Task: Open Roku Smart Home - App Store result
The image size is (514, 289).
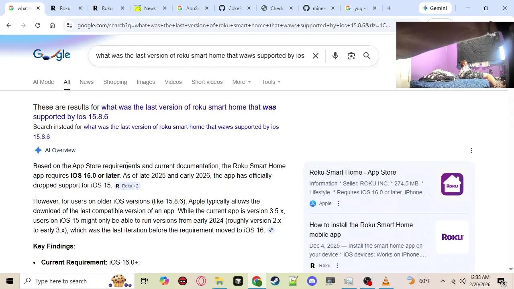Action: coord(353,172)
